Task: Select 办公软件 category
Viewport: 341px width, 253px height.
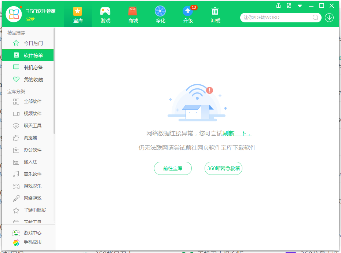Action: (x=27, y=150)
